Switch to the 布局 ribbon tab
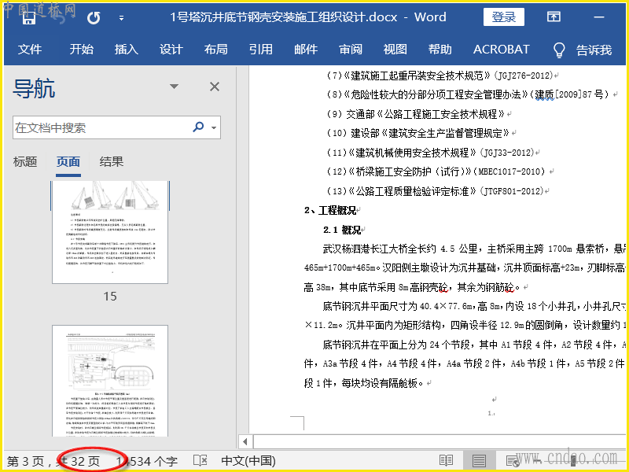Image resolution: width=629 pixels, height=472 pixels. [x=215, y=49]
